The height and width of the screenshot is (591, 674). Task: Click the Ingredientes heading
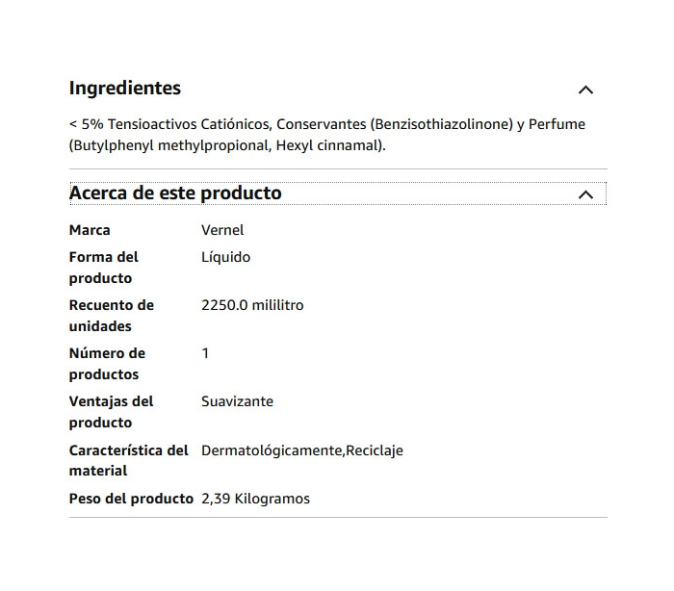click(125, 89)
